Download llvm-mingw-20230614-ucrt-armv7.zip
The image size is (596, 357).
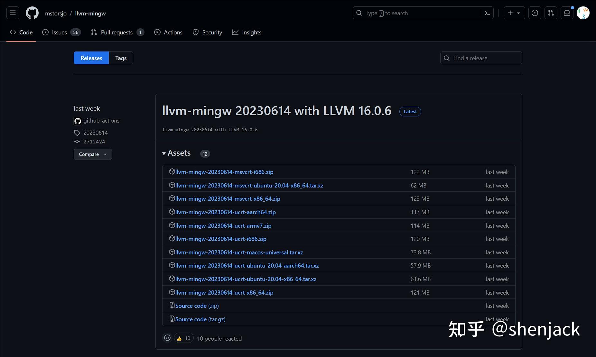click(223, 225)
